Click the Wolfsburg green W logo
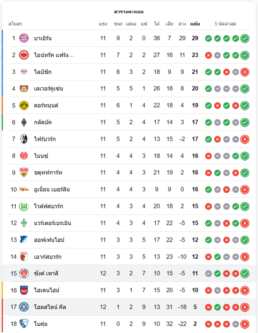258x333 pixels. coord(24,206)
